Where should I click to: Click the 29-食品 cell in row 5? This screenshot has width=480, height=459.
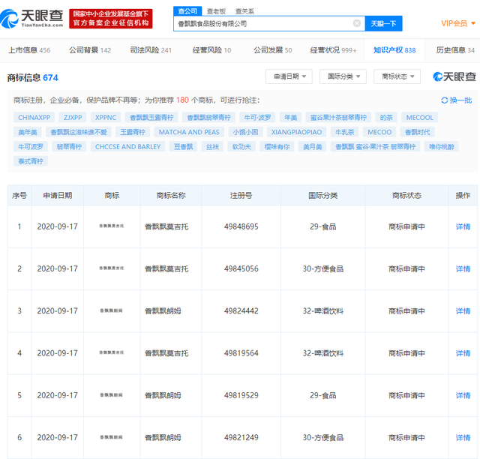(323, 395)
